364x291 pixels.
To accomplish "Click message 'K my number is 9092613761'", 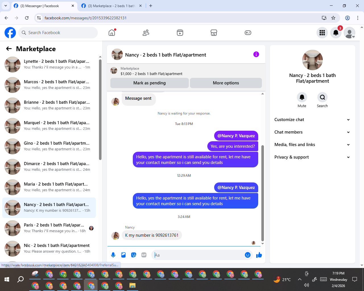I will 152,235.
